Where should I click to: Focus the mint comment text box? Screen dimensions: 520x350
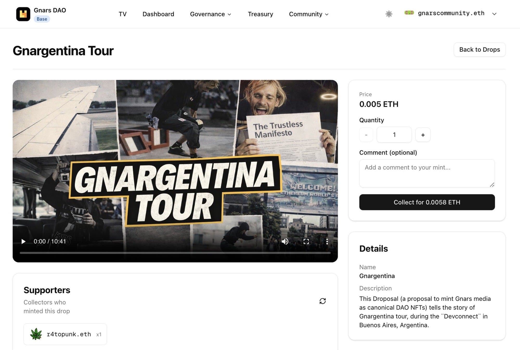click(x=427, y=173)
